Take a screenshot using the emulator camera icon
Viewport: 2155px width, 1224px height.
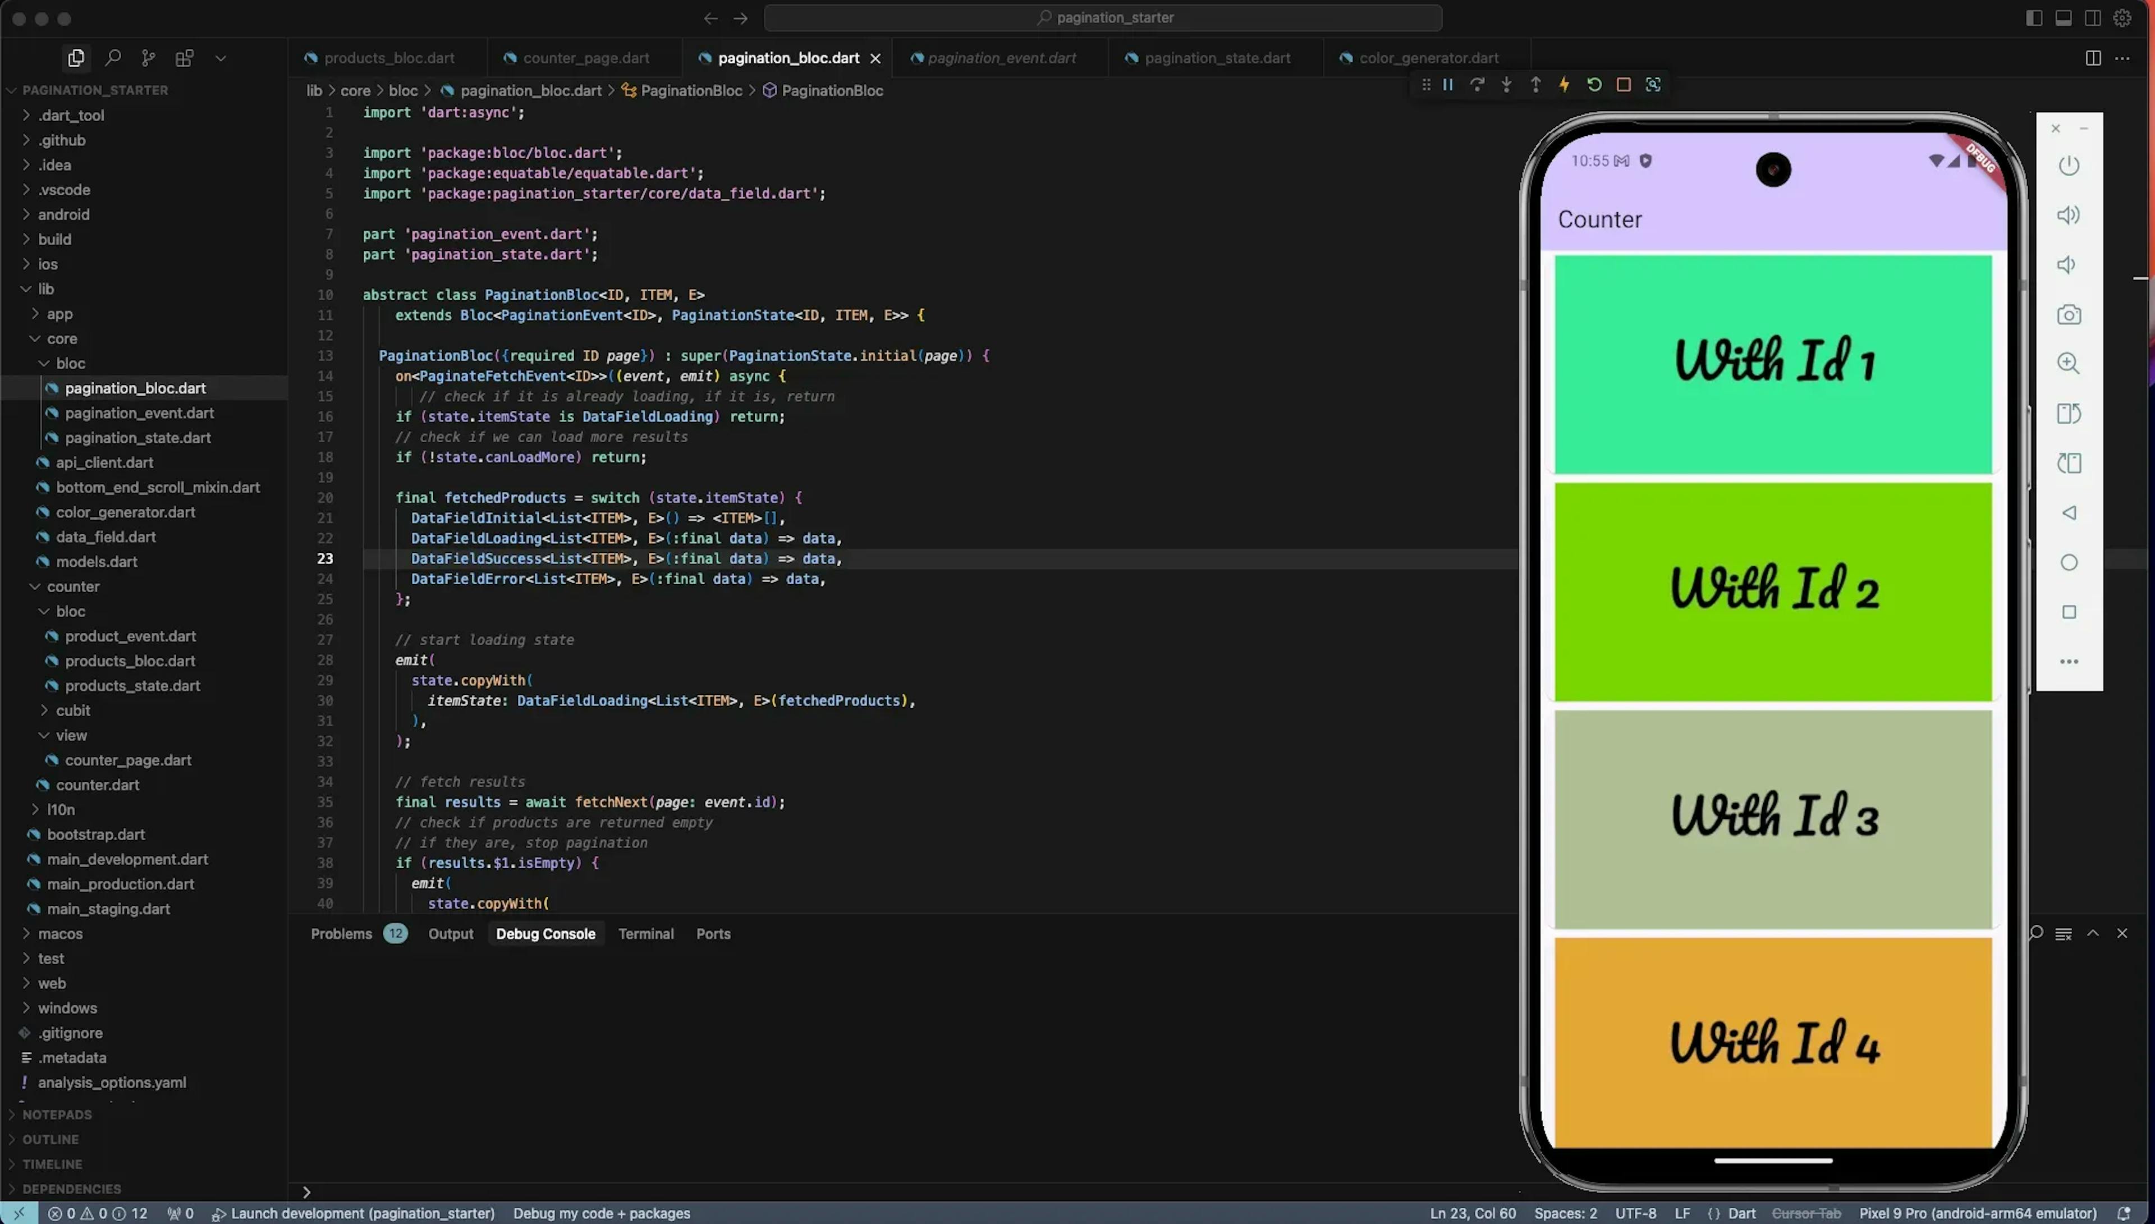click(2069, 314)
